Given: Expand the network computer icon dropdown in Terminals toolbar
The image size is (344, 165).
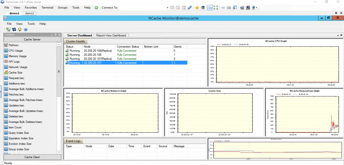Looking at the screenshot, I should point(256,8).
